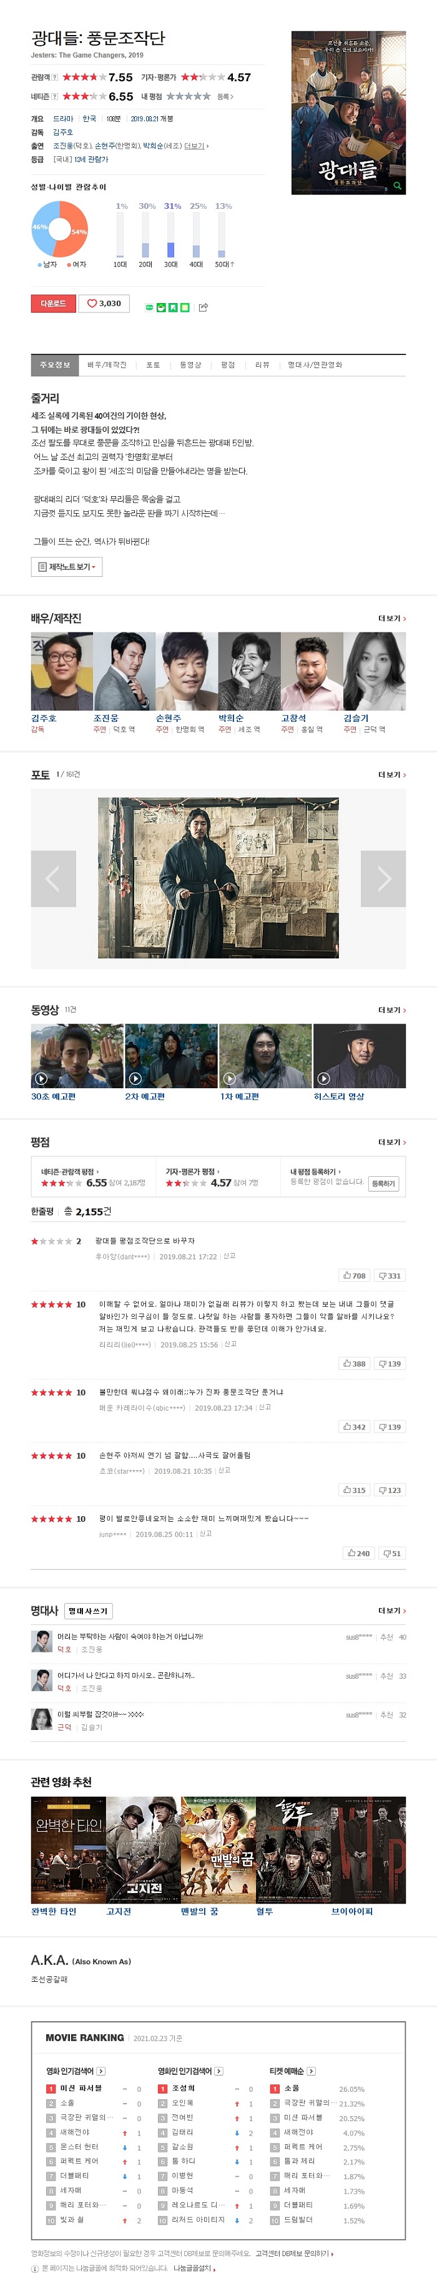Click the question mark icon next to 관람객

(x=56, y=77)
